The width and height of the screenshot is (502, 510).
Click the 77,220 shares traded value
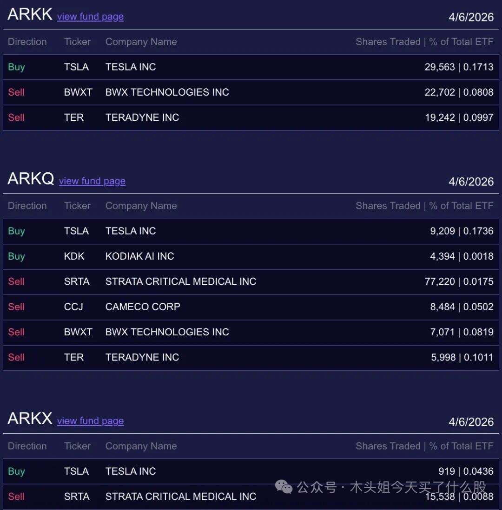[x=440, y=281]
